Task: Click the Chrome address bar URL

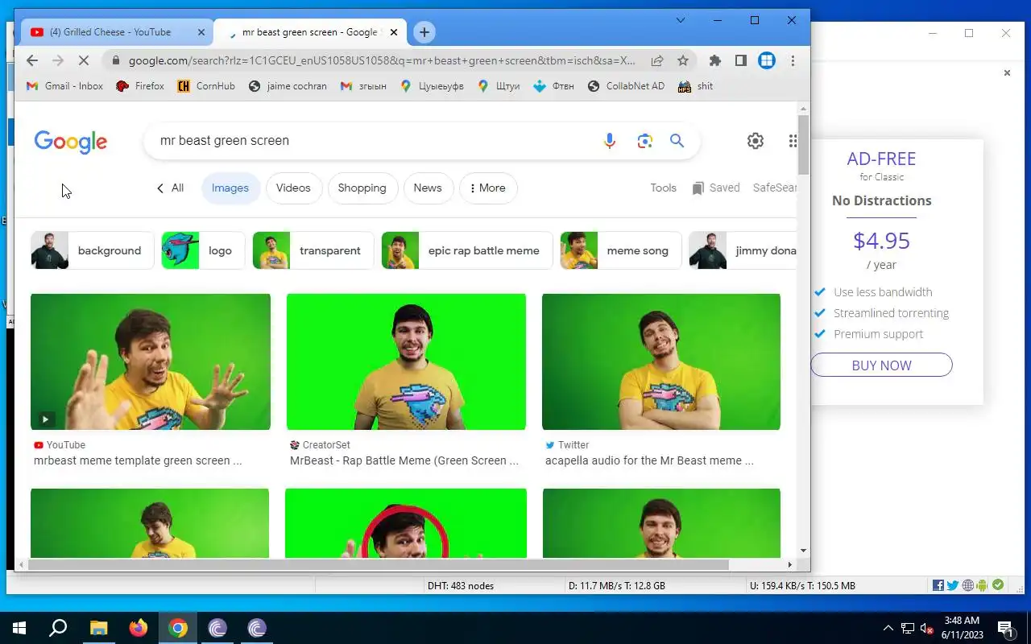Action: [x=382, y=60]
